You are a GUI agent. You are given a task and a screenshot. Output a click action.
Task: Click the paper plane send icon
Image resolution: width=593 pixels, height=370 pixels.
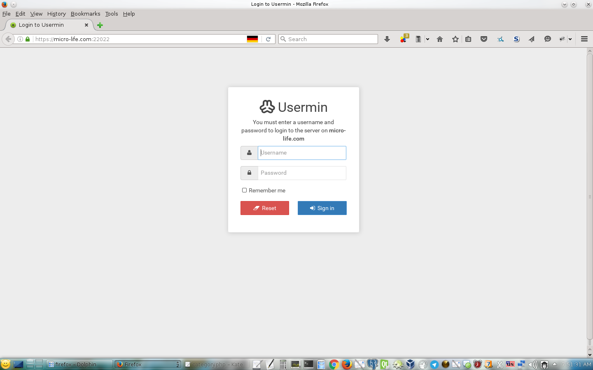click(x=532, y=39)
